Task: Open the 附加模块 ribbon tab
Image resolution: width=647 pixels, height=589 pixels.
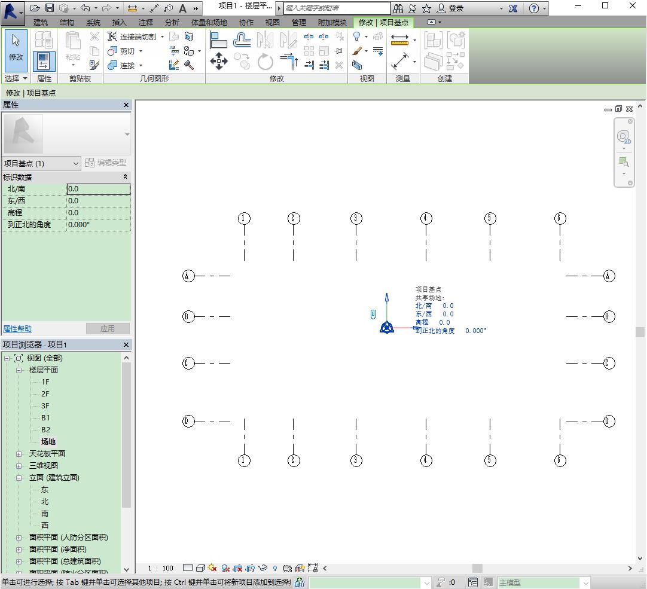Action: (x=332, y=22)
